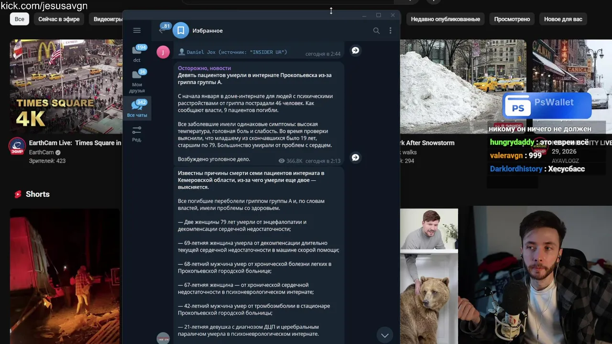The width and height of the screenshot is (612, 344).
Task: Open Ред. folder edit settings
Action: (x=137, y=134)
